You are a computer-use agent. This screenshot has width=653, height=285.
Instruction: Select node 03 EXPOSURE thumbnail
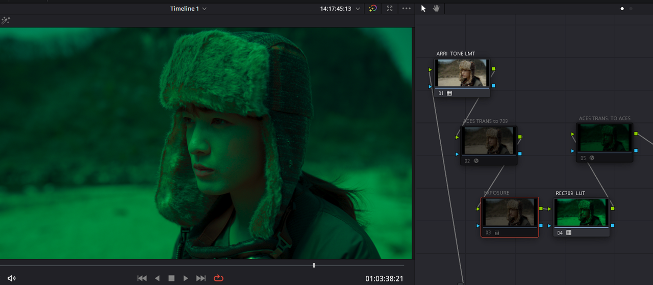[510, 212]
